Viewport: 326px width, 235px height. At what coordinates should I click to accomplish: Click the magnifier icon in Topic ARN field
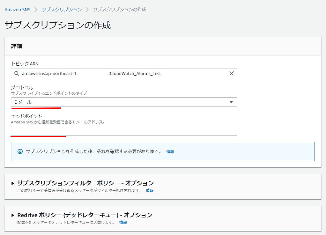click(17, 73)
